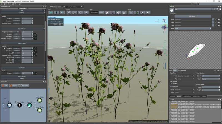Click the white arrow Post toolbar icon
The image size is (222, 124).
point(148,13)
